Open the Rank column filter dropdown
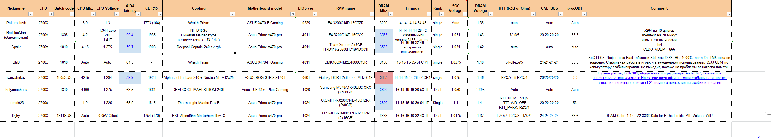The width and height of the screenshot is (771, 138). pyautogui.click(x=441, y=14)
